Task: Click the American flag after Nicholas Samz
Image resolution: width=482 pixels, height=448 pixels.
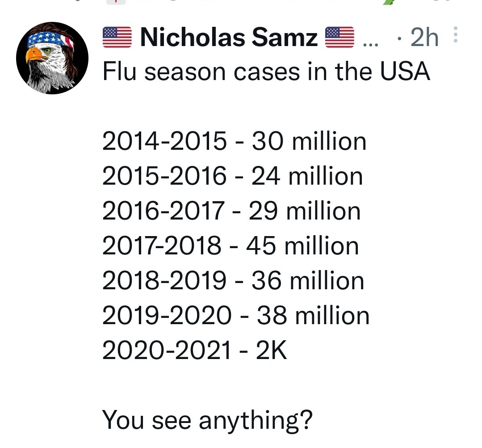Action: point(339,37)
